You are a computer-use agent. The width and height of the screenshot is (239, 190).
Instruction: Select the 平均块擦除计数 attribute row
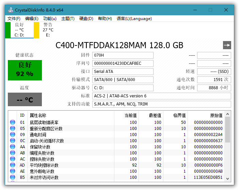point(116,165)
